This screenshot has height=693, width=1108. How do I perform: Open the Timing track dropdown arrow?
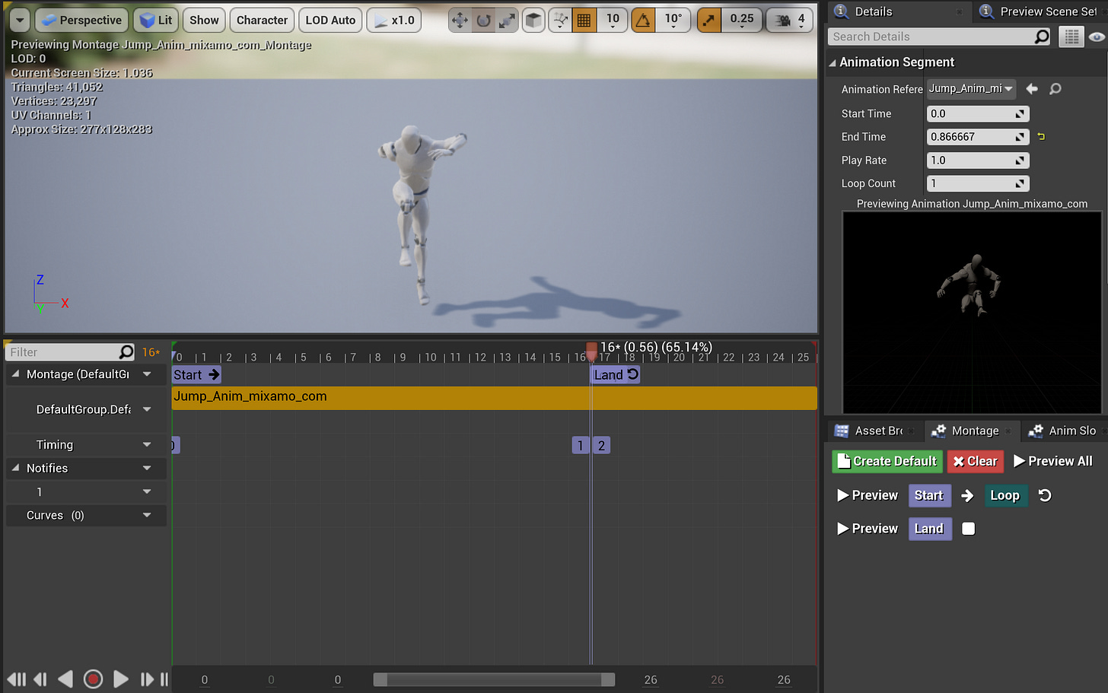click(x=147, y=445)
